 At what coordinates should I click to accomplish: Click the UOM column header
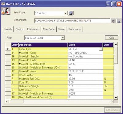click(x=108, y=45)
